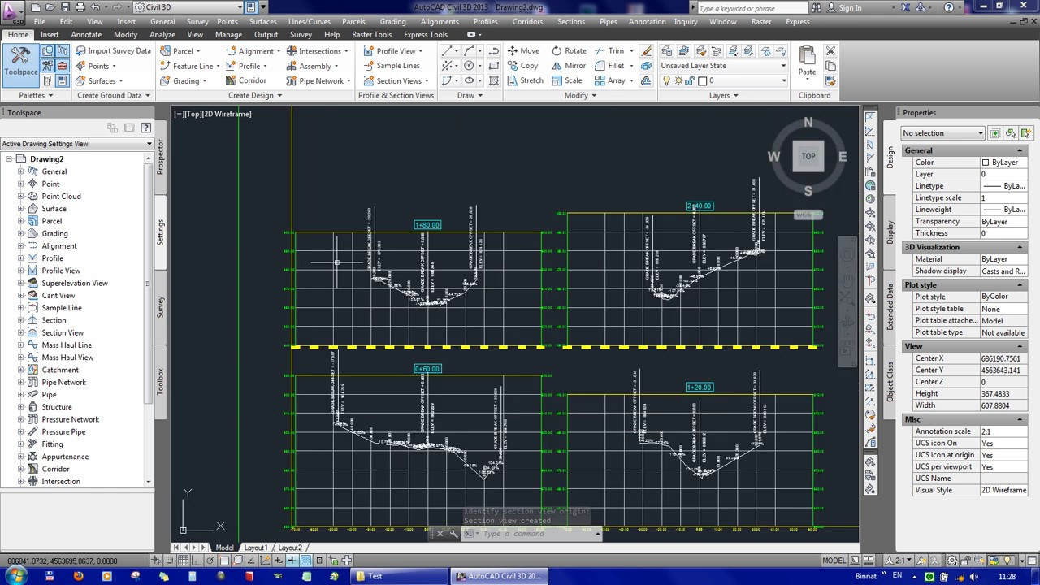Select the Rotate tool
This screenshot has height=585, width=1040.
[569, 50]
